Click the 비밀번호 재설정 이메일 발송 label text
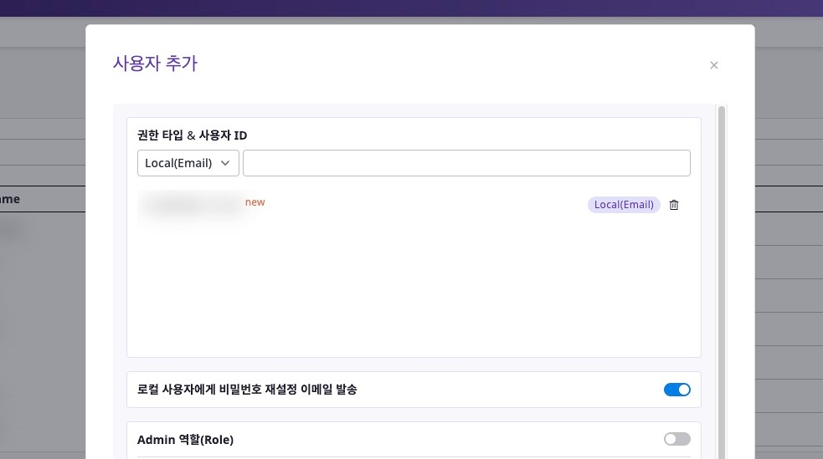Screen dimensions: 823x459 click(x=247, y=390)
